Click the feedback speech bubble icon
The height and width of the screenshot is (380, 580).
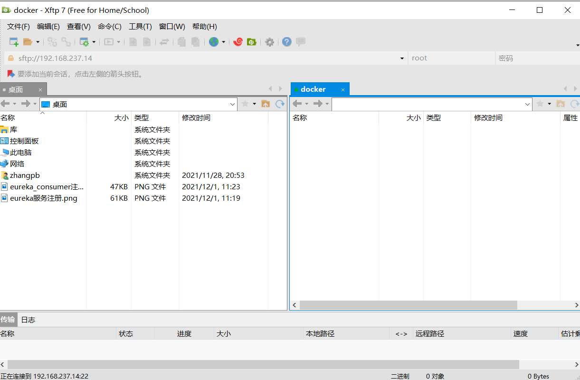pos(301,42)
